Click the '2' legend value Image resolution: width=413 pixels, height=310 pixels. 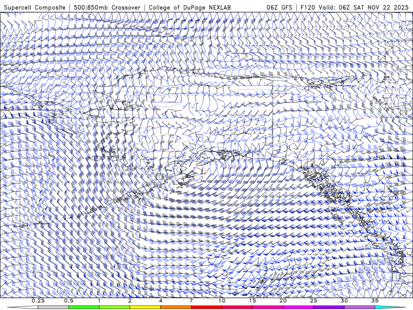point(130,301)
